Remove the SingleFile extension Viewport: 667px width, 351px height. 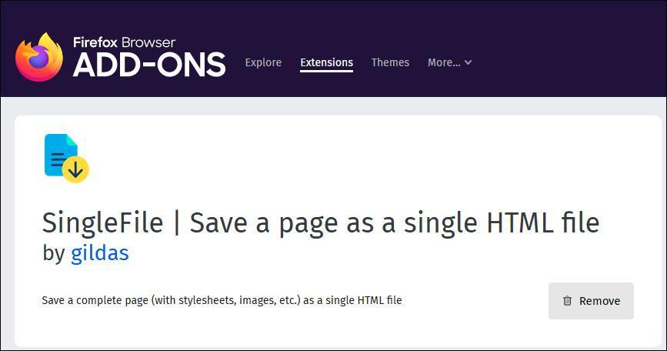(x=591, y=301)
